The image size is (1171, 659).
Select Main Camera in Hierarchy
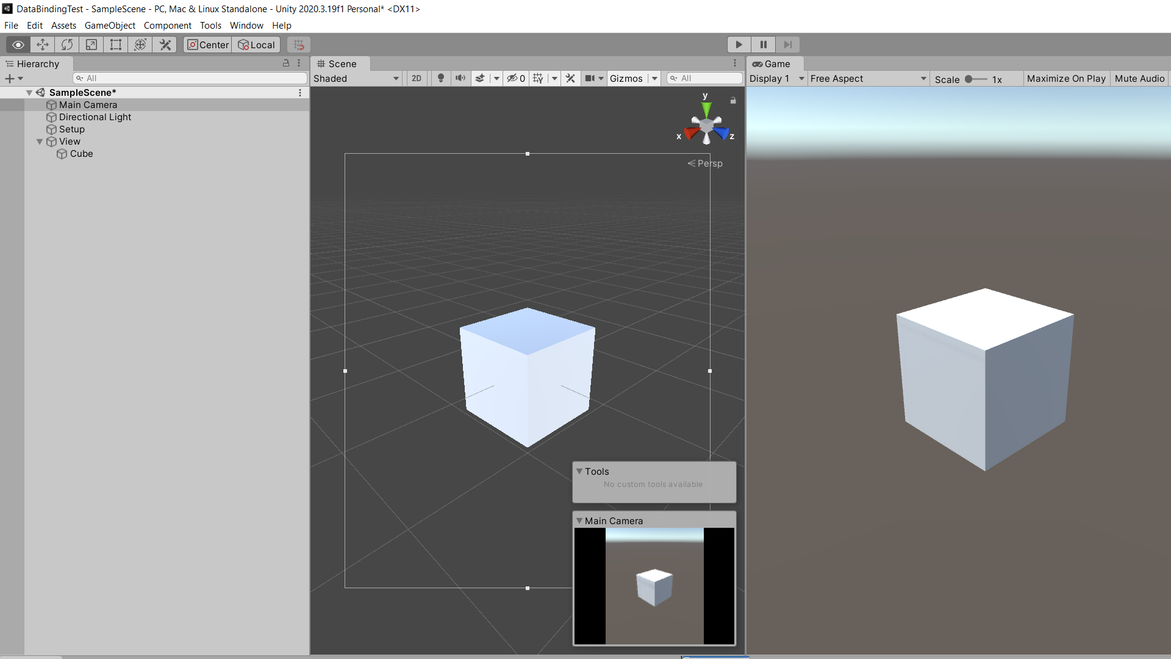click(x=88, y=105)
